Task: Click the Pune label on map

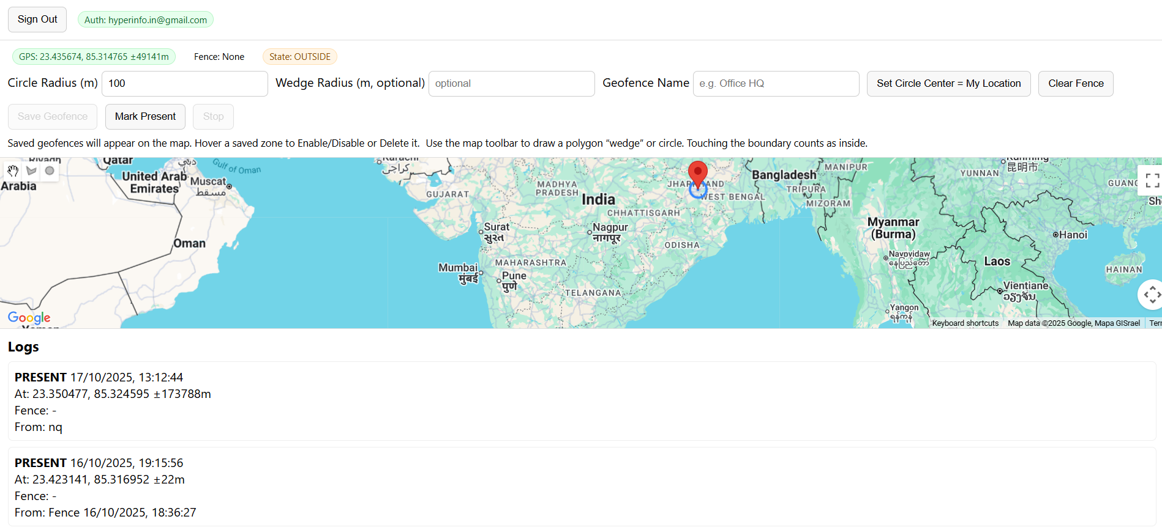Action: click(x=514, y=281)
